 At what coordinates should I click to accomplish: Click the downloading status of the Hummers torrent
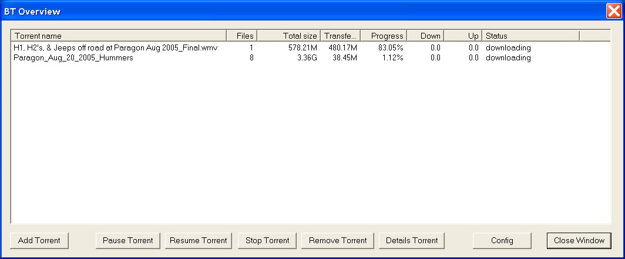point(508,57)
